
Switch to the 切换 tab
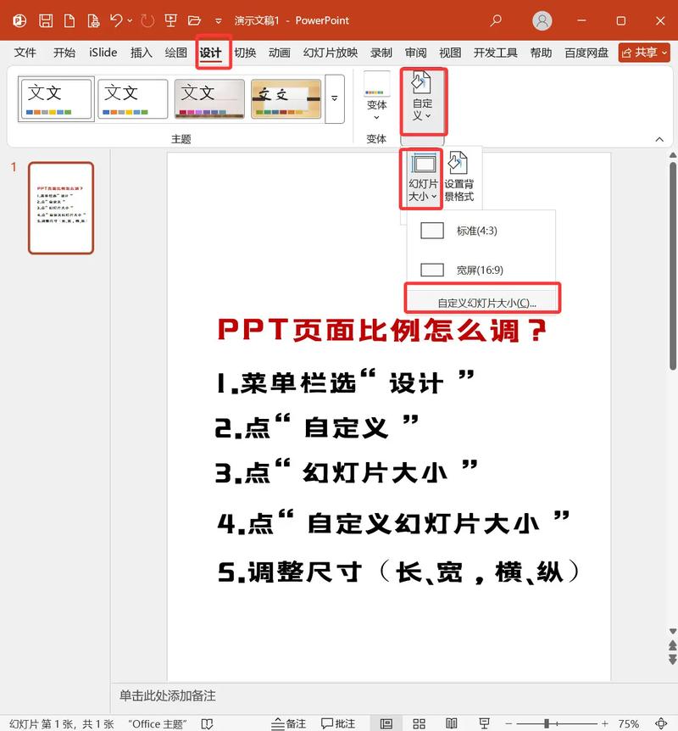click(245, 53)
